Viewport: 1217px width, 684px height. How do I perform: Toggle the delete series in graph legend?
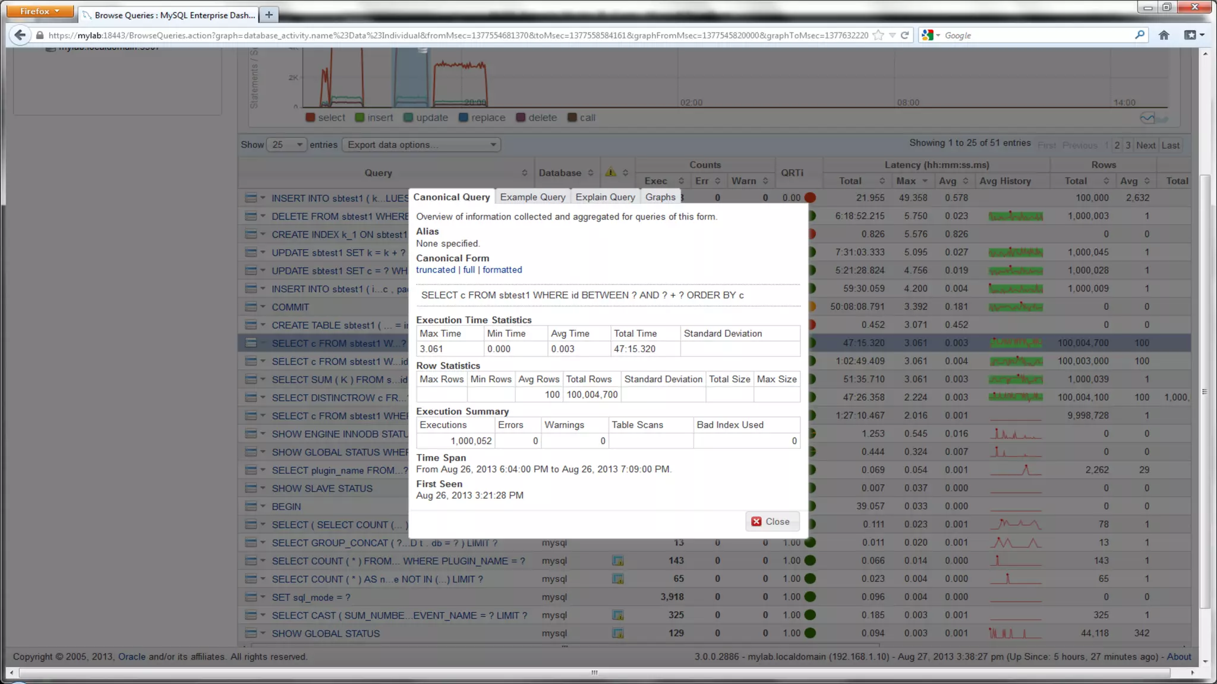(x=537, y=118)
